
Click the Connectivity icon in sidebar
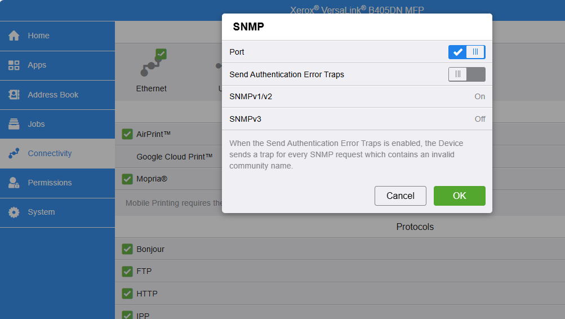14,153
